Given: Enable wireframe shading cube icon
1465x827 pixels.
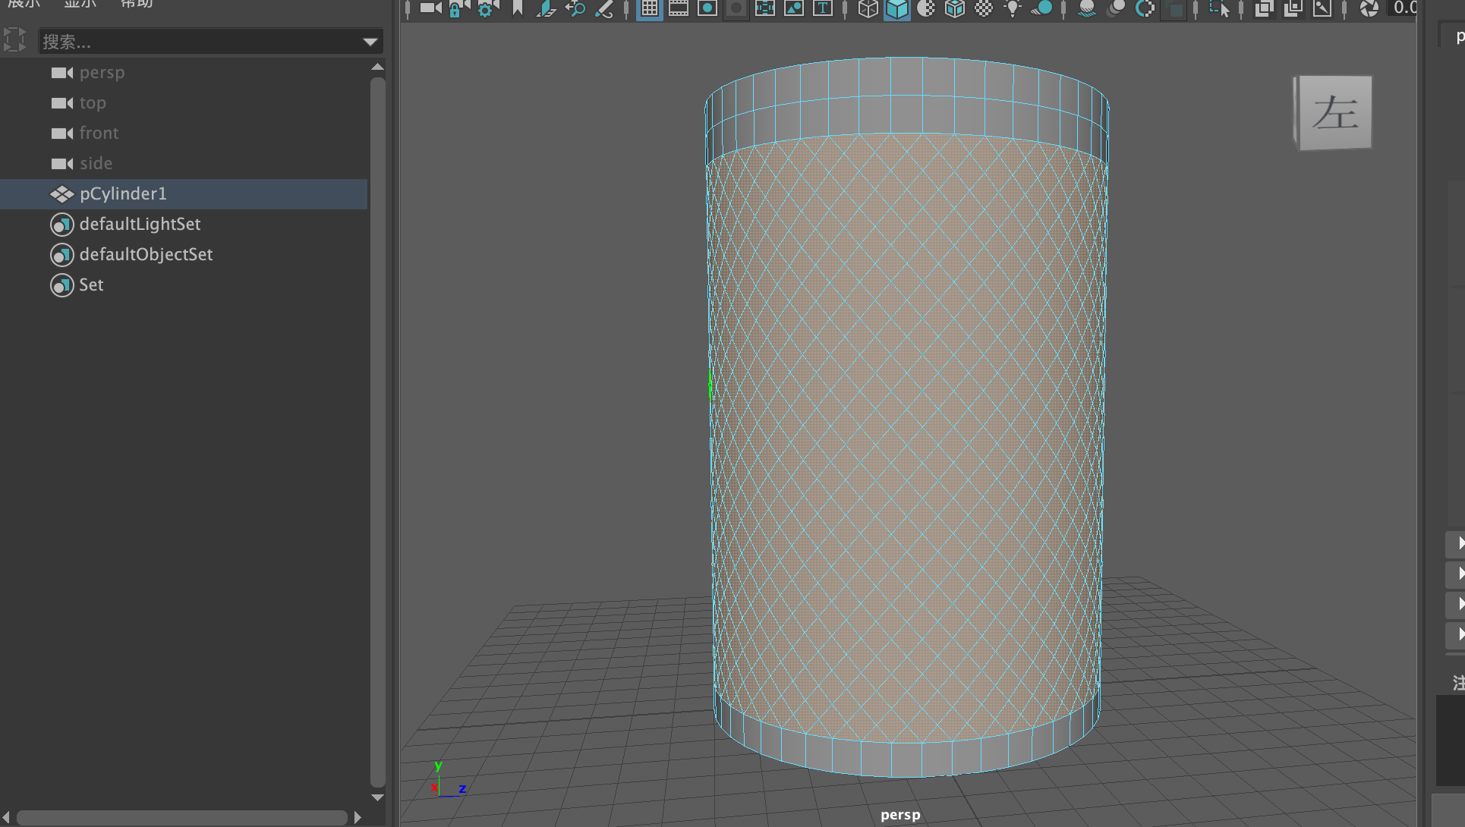Looking at the screenshot, I should coord(868,8).
